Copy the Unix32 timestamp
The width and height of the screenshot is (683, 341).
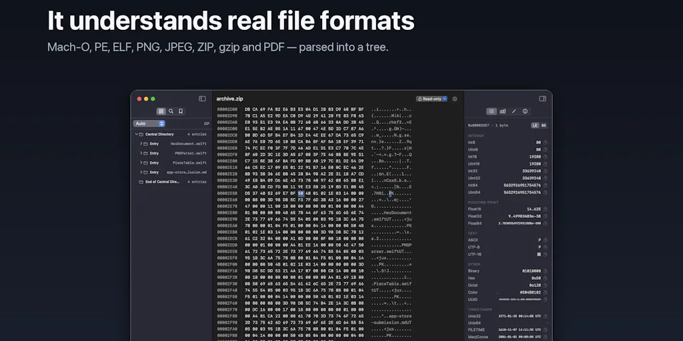546,316
